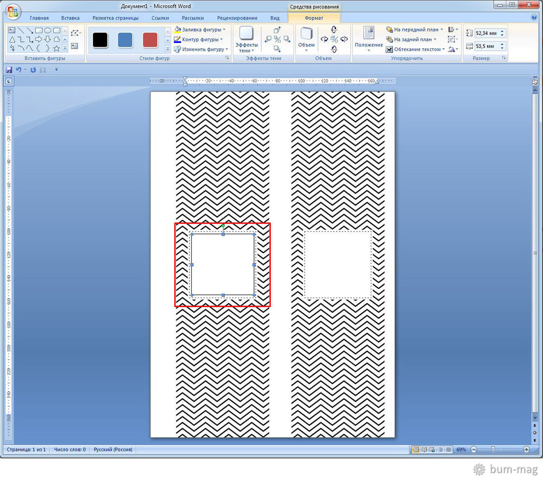Open the Главная tab
The image size is (543, 479).
tap(39, 18)
